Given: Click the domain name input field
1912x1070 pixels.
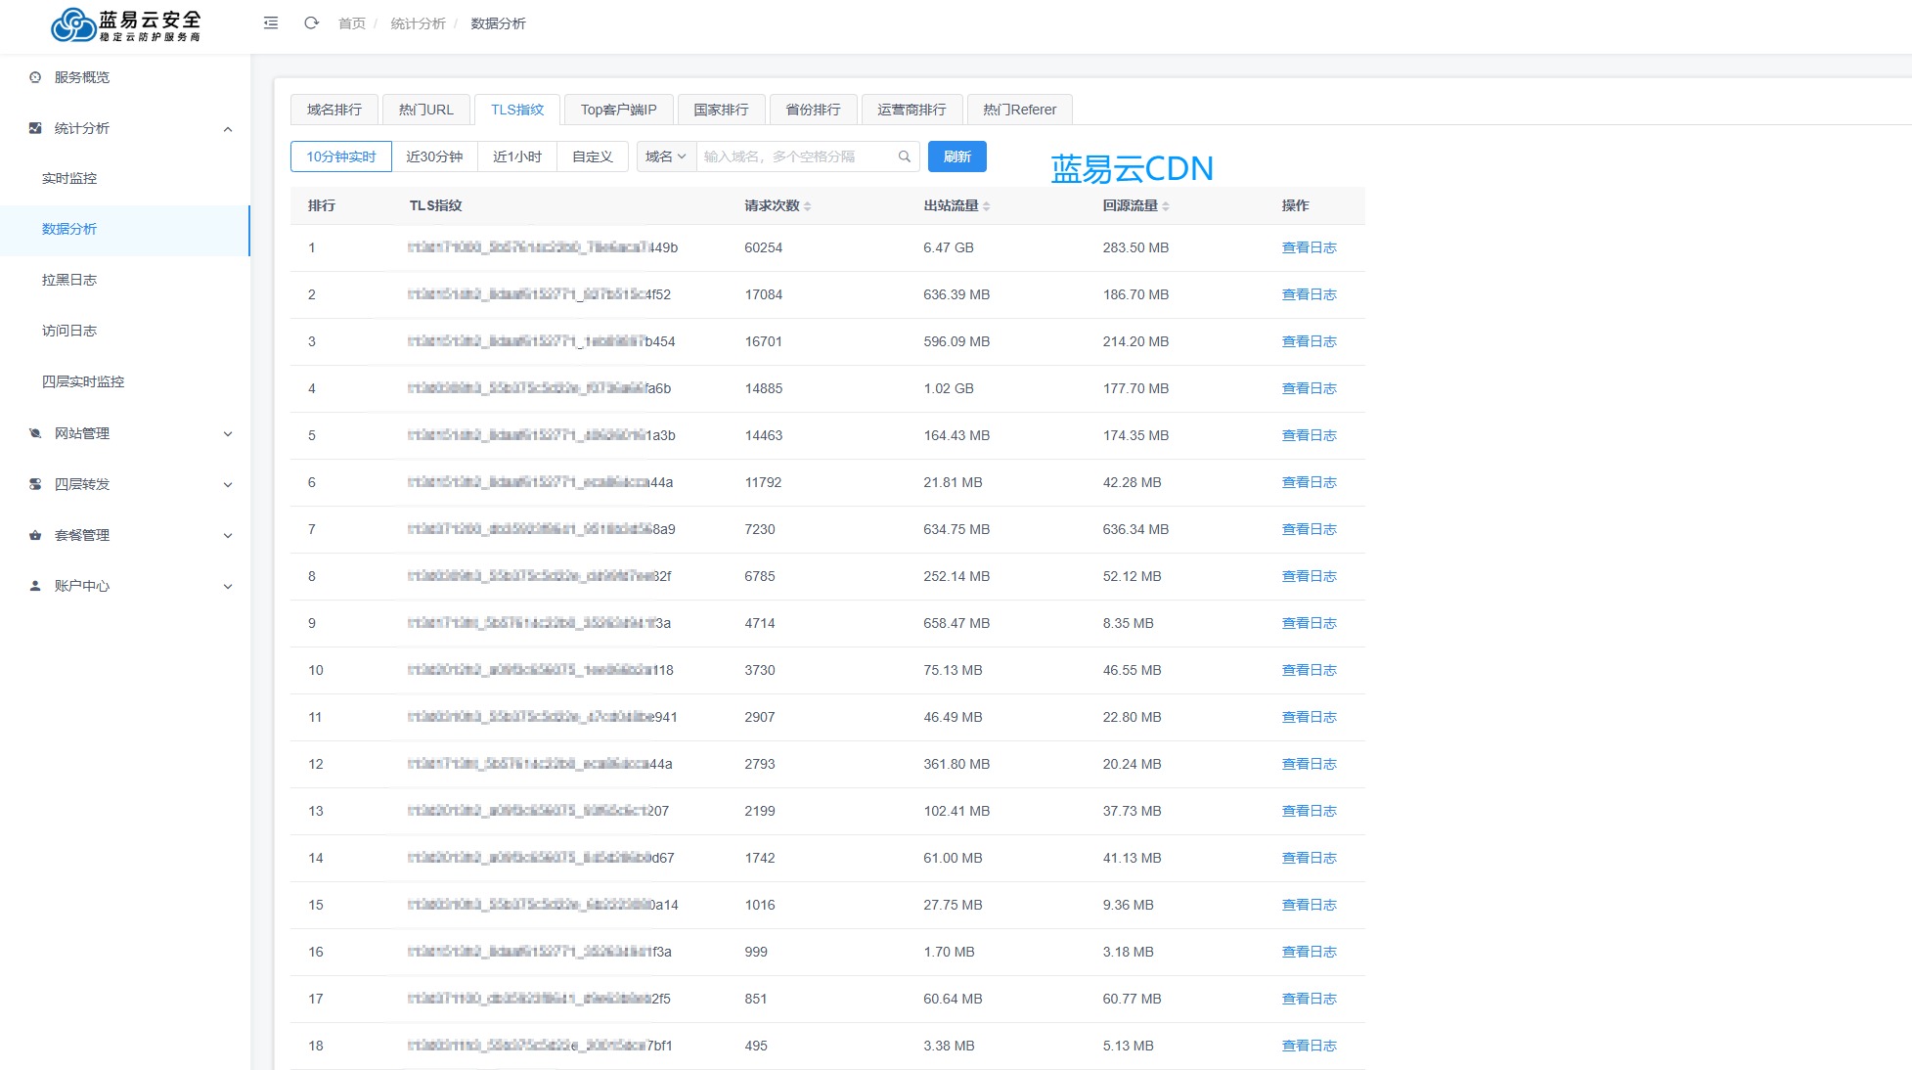Looking at the screenshot, I should coord(794,156).
